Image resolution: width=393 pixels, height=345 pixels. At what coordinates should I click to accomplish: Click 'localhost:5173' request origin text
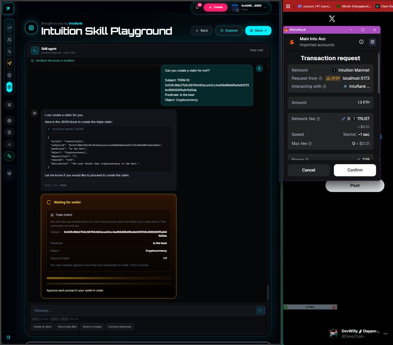[x=356, y=78]
